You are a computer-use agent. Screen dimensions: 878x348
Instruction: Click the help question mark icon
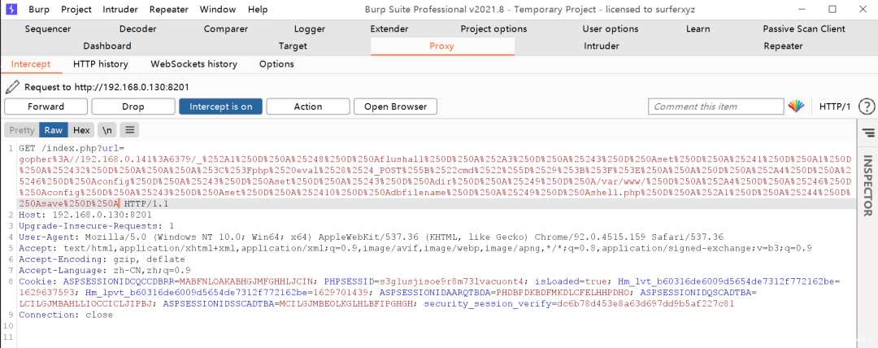coord(866,107)
